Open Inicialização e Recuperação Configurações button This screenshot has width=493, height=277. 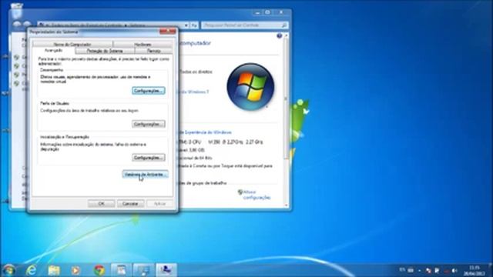click(149, 157)
